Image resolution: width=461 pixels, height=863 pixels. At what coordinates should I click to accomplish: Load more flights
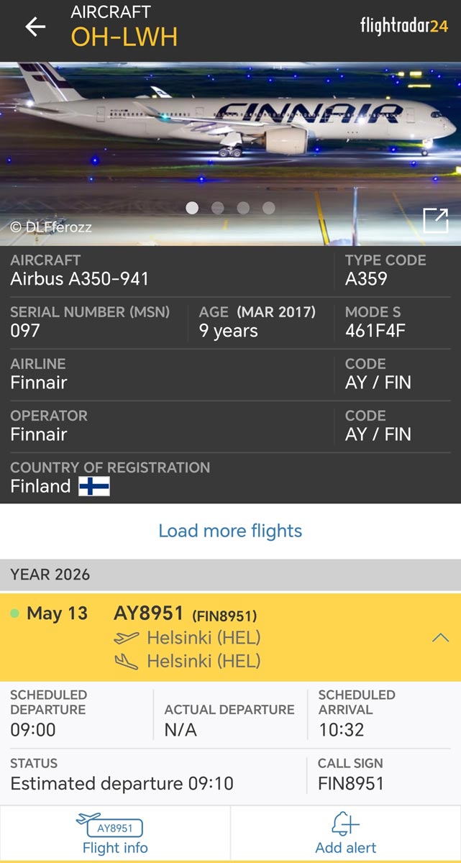pyautogui.click(x=230, y=531)
